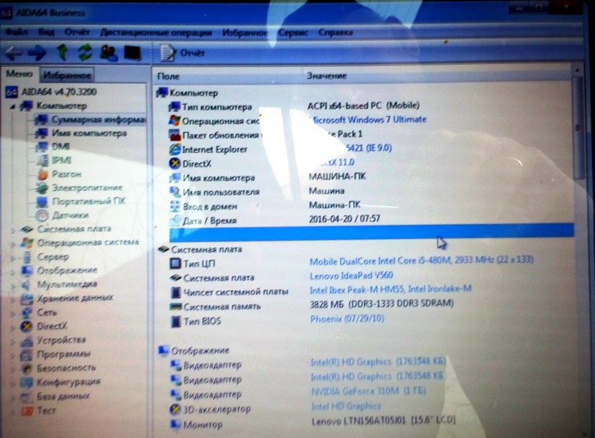Open the Избранное menu in menu bar
The width and height of the screenshot is (595, 438).
(244, 33)
